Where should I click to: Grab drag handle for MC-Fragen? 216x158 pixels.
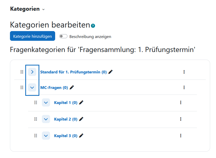(x=22, y=87)
